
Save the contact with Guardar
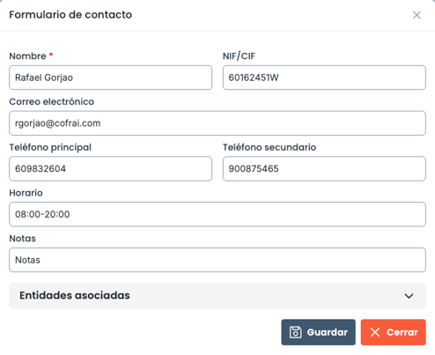[x=318, y=332]
